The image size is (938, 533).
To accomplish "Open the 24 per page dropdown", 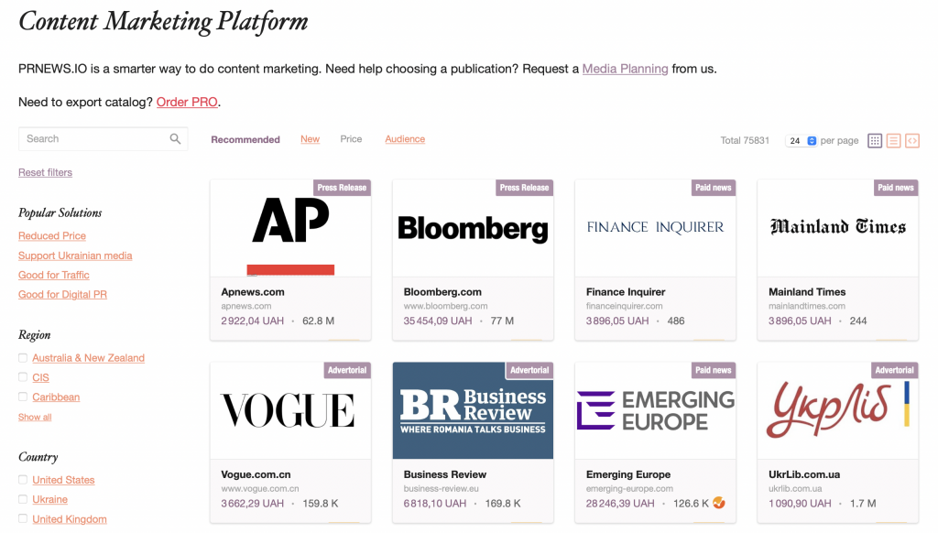I will 801,141.
